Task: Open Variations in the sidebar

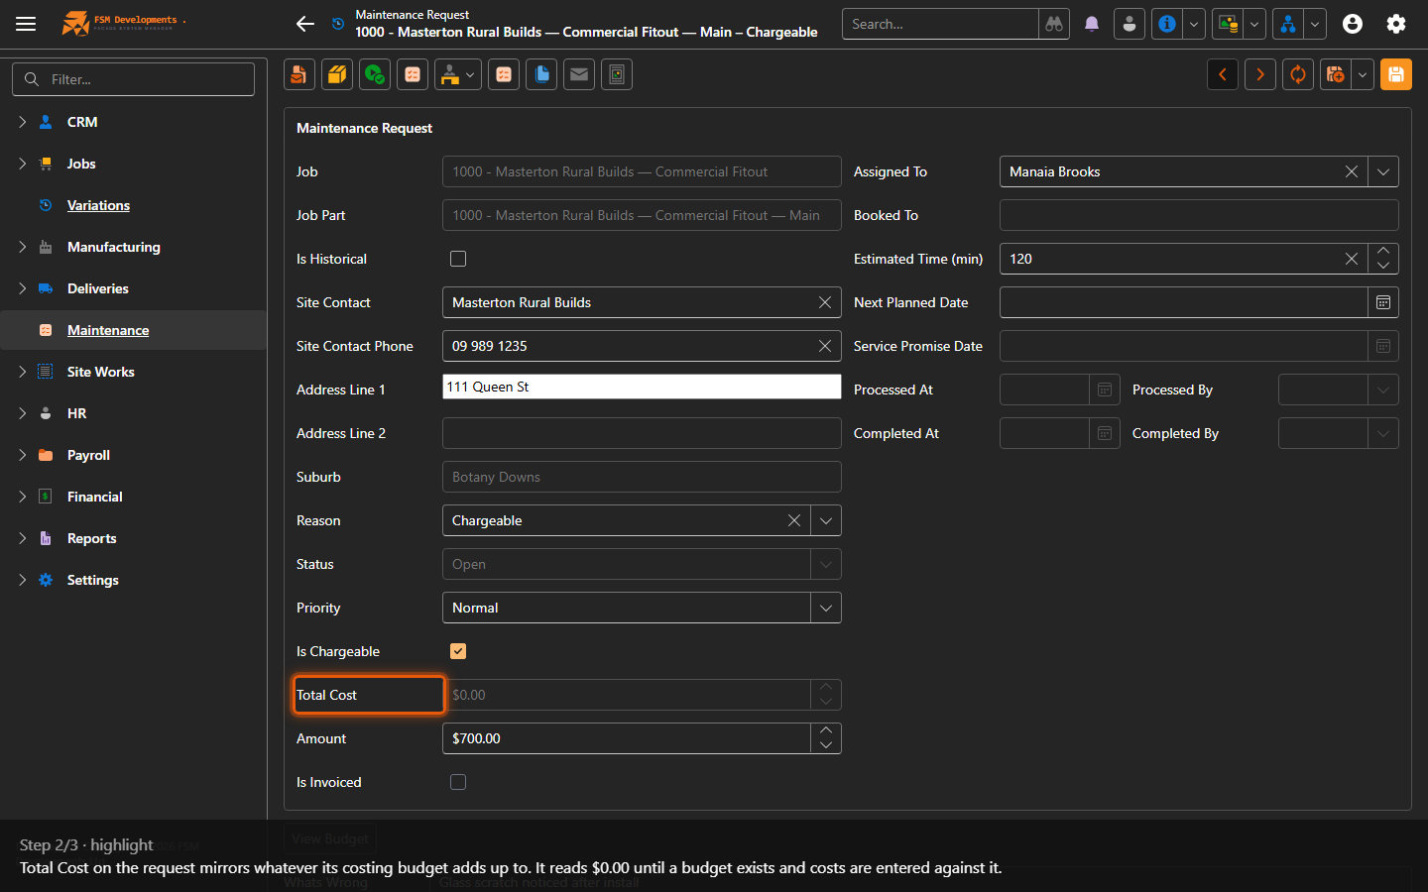Action: [x=98, y=205]
